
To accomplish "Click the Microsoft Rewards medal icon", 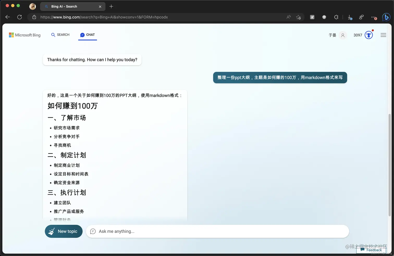I will coord(369,35).
